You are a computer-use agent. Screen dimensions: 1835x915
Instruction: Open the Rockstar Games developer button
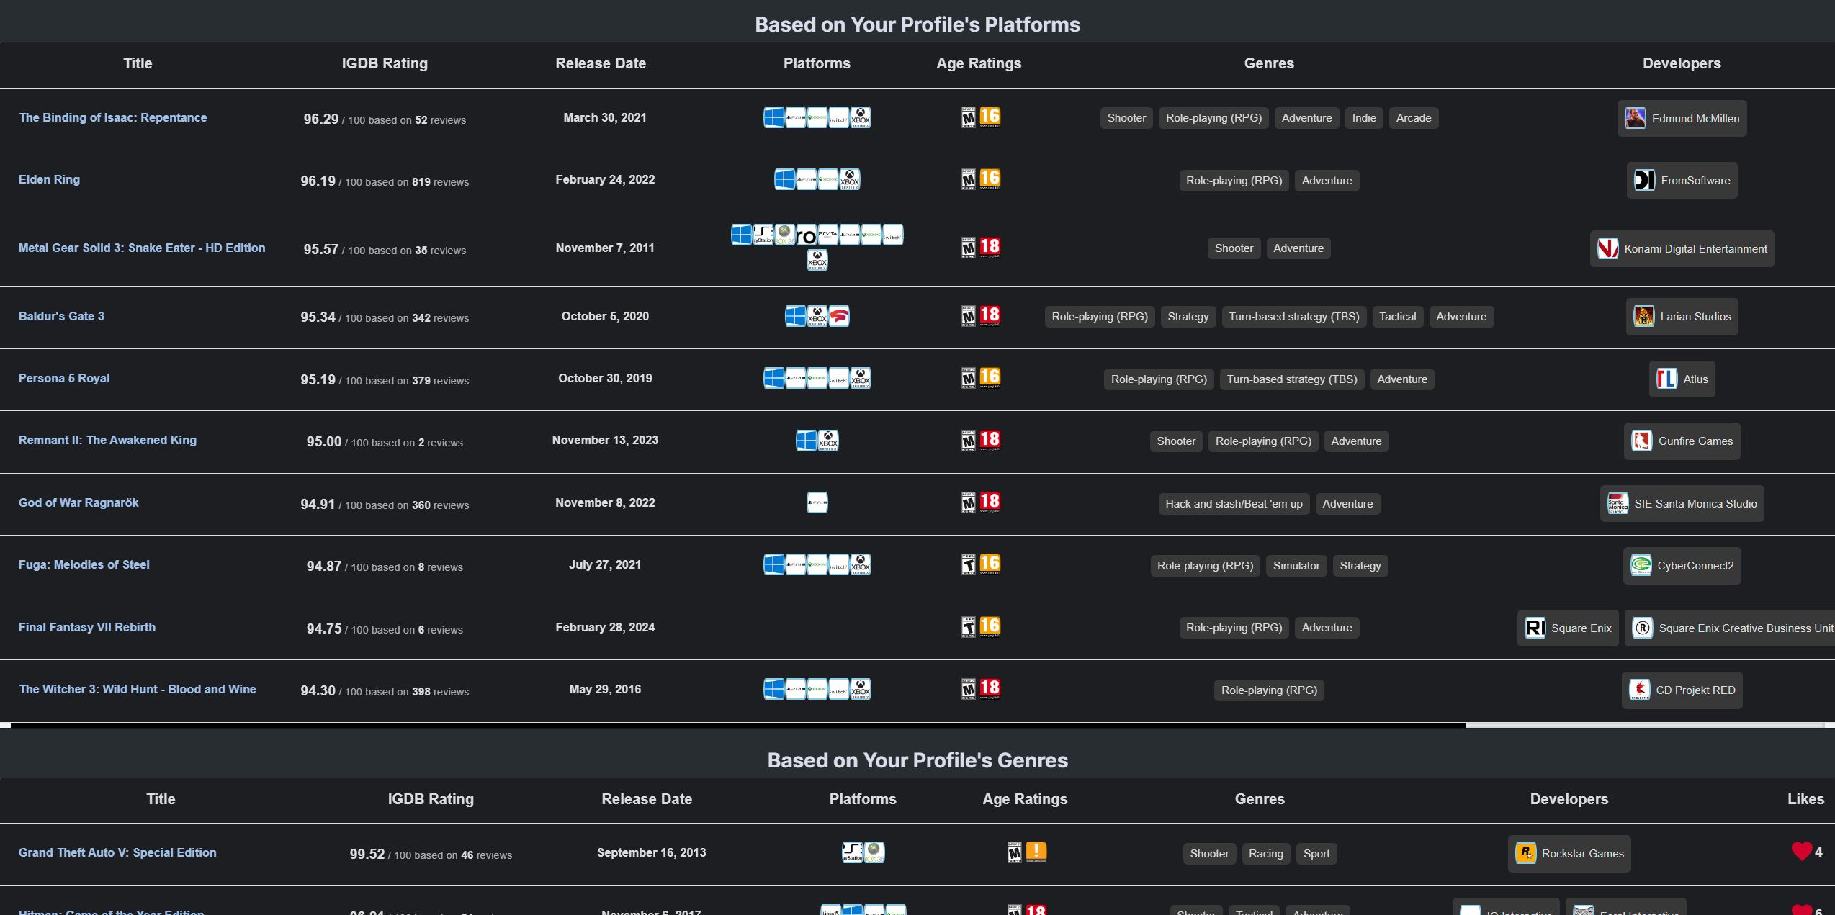coord(1569,854)
